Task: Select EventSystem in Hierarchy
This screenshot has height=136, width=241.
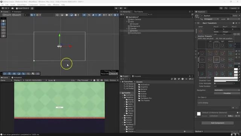Action: click(x=136, y=33)
